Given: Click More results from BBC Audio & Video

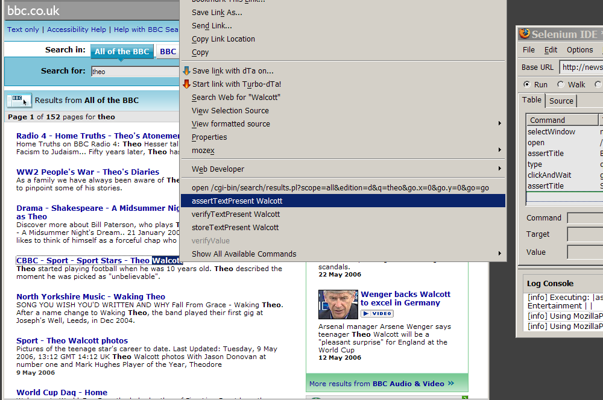Looking at the screenshot, I should pos(382,384).
